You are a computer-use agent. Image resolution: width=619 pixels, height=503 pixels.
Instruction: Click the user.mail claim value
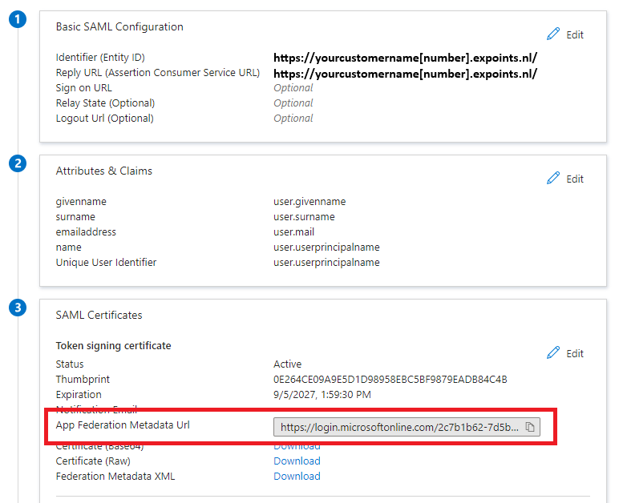point(293,232)
